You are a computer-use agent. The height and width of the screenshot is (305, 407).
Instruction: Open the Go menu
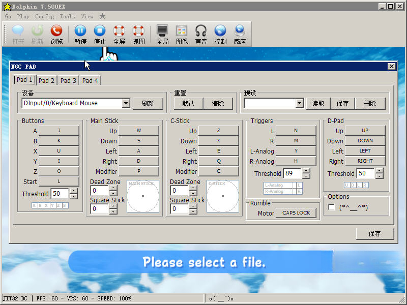click(8, 16)
